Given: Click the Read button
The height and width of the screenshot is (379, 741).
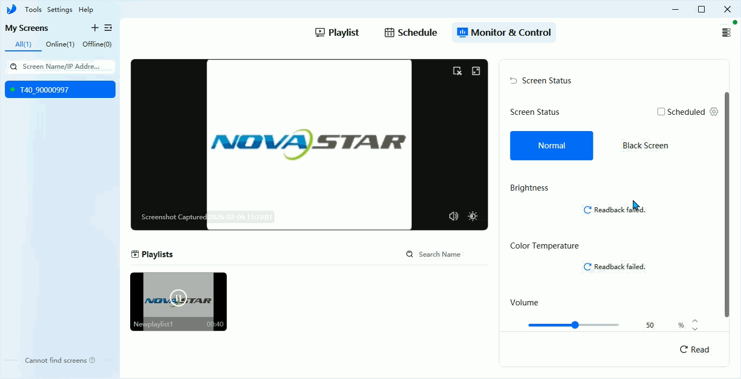Looking at the screenshot, I should (694, 350).
